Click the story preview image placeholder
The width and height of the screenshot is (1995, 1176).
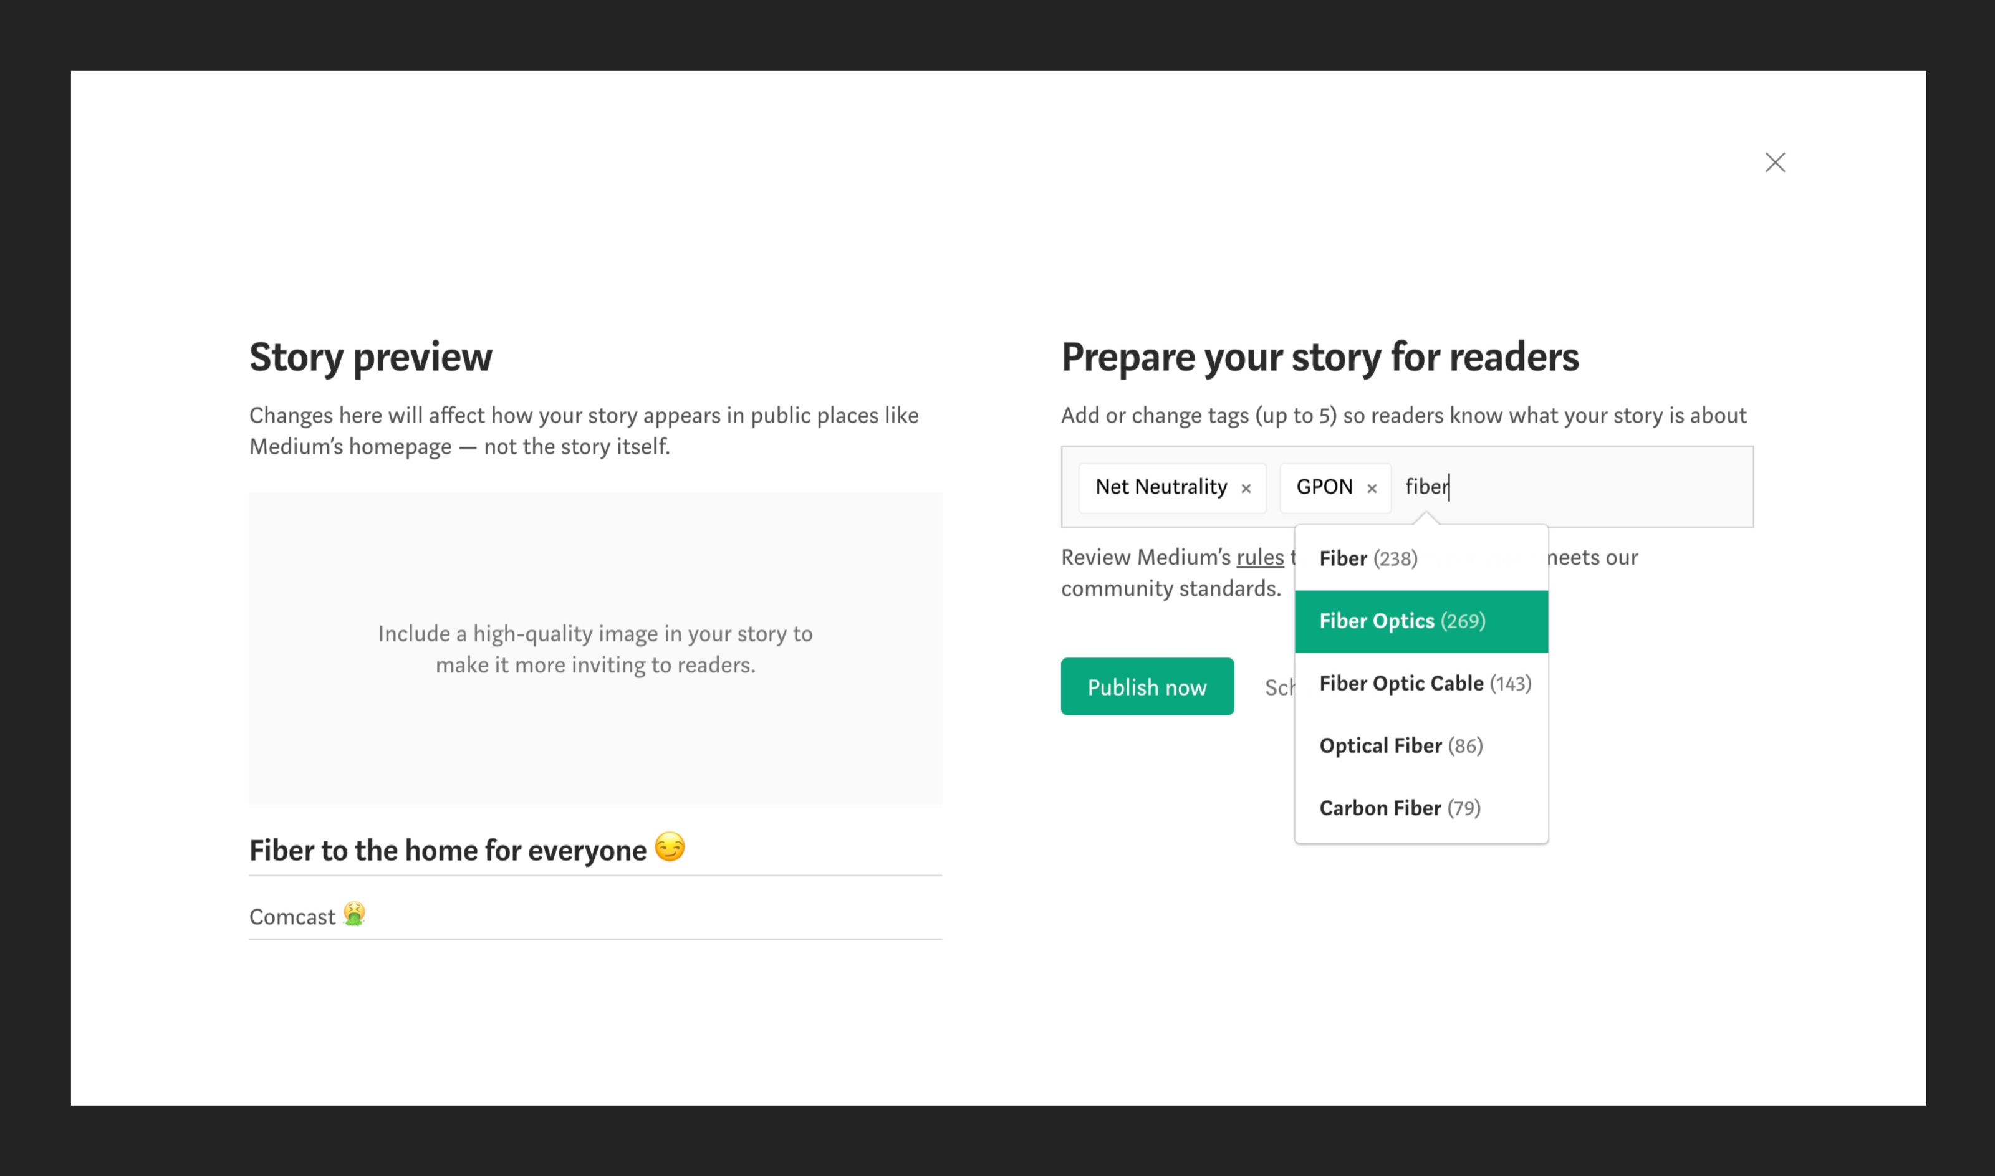[x=595, y=648]
